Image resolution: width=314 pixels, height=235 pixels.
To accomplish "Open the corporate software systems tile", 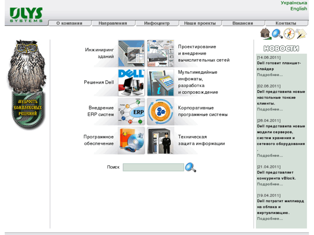I will (x=160, y=111).
